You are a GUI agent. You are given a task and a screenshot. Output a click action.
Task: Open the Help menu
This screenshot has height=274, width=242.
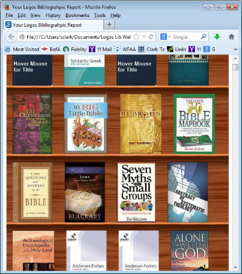(116, 15)
